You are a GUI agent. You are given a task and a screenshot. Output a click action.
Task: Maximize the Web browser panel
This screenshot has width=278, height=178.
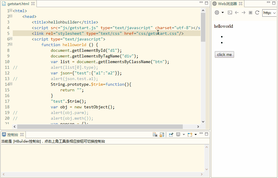pyautogui.click(x=274, y=3)
